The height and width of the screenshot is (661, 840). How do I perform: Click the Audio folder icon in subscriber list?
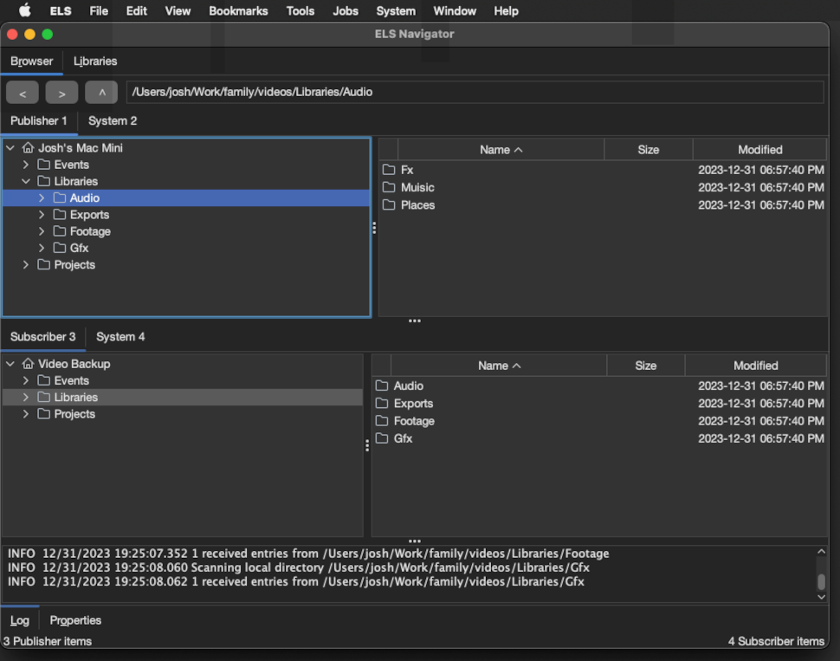coord(382,386)
